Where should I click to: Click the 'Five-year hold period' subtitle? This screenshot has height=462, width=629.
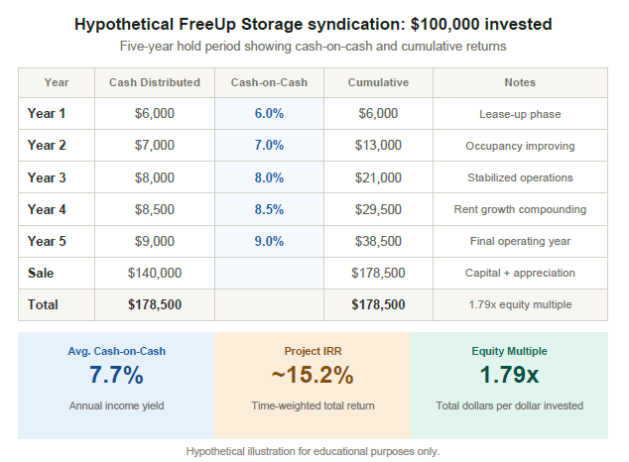pos(313,46)
